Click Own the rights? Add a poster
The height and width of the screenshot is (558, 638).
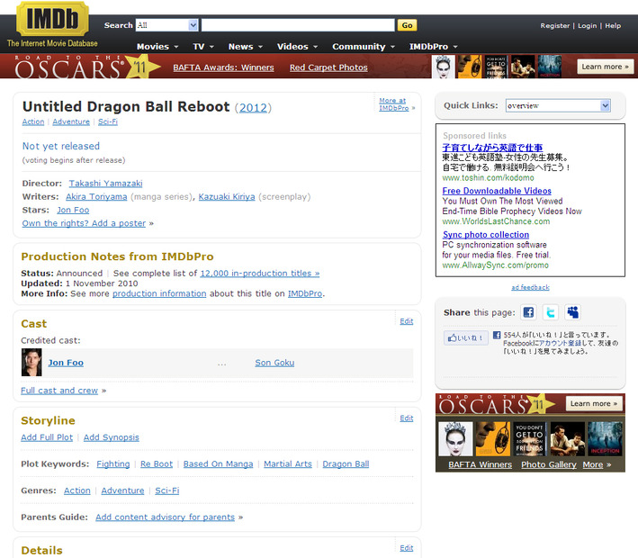[x=84, y=223]
